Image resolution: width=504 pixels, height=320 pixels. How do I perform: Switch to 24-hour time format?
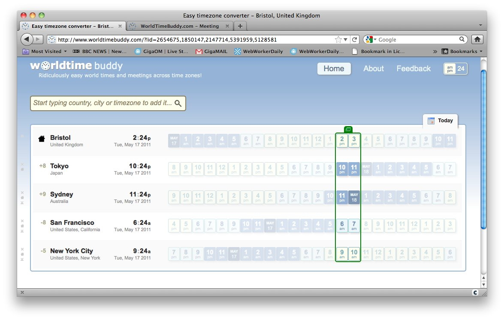coord(461,69)
